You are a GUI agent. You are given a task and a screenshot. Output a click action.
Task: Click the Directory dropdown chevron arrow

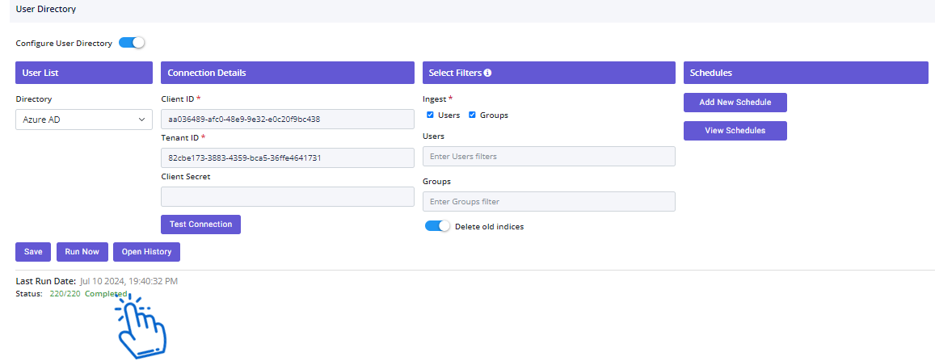tap(142, 120)
